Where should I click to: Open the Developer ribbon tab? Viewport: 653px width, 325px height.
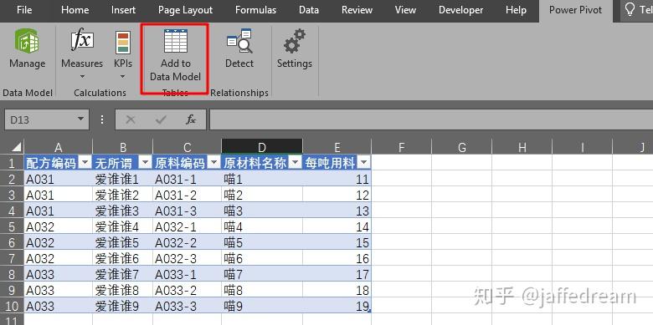(x=460, y=10)
